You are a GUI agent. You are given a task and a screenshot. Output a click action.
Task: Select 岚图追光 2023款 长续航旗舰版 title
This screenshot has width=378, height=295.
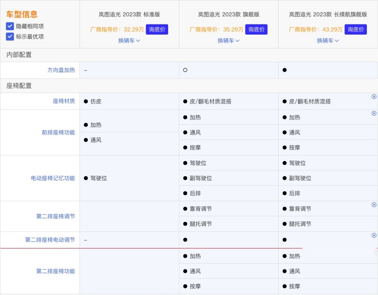328,15
